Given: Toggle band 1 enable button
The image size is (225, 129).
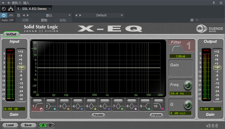Looking at the screenshot, I should pos(37,101).
